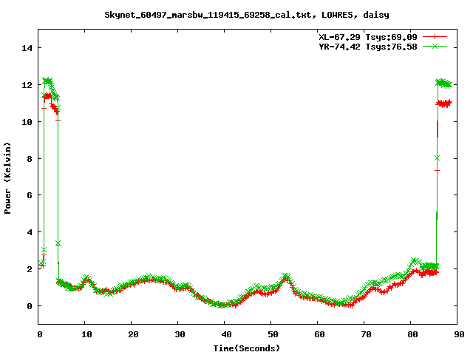The image size is (473, 355).
Task: Click y-axis tick label 6
Action: (x=30, y=195)
